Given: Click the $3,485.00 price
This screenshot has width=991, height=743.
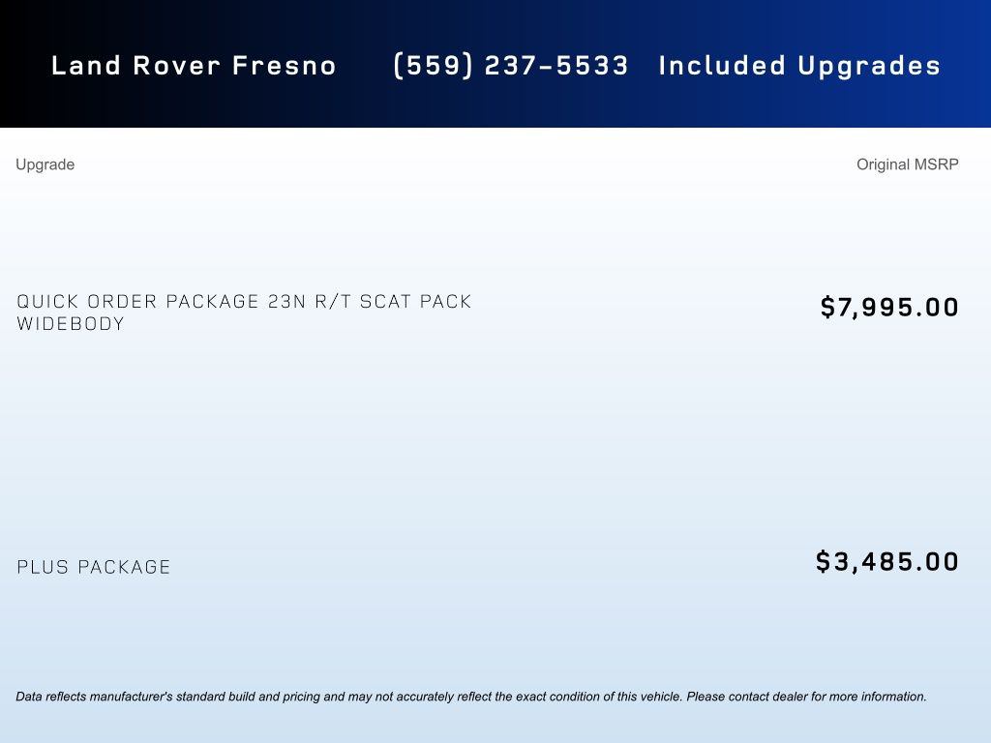Looking at the screenshot, I should 887,562.
